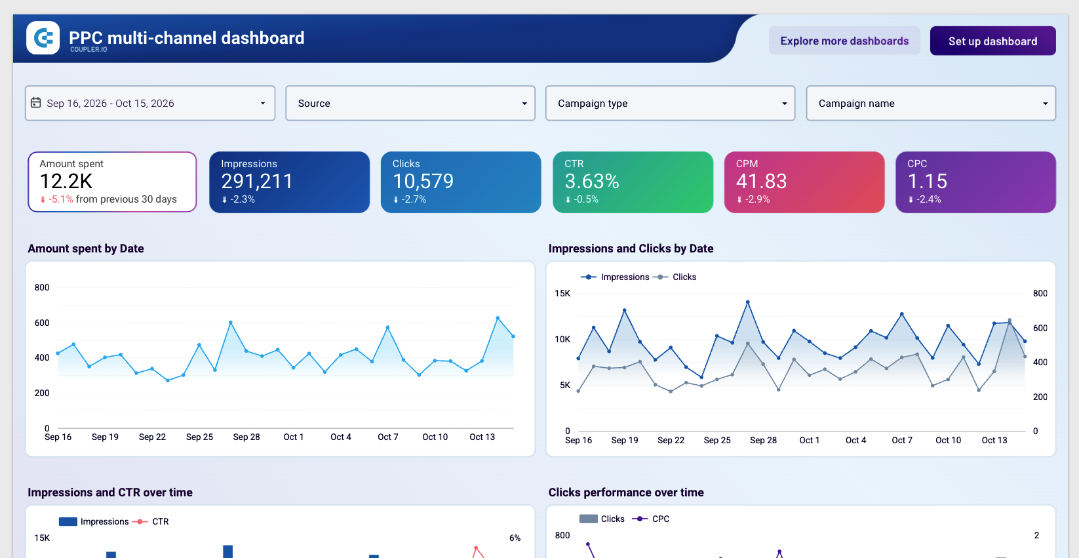
Task: Select the Impressions scorecard
Action: [289, 182]
